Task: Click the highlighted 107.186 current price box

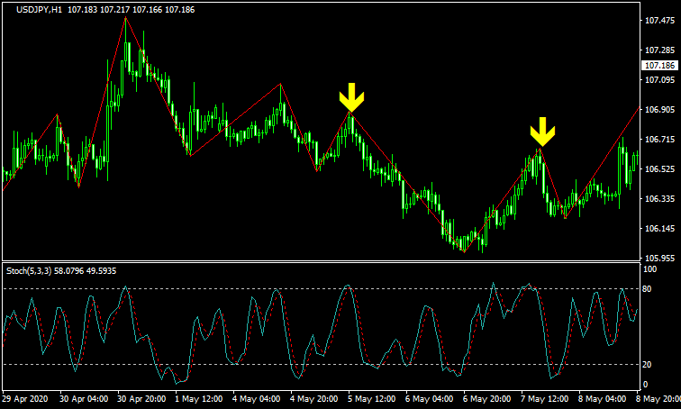Action: [x=659, y=66]
